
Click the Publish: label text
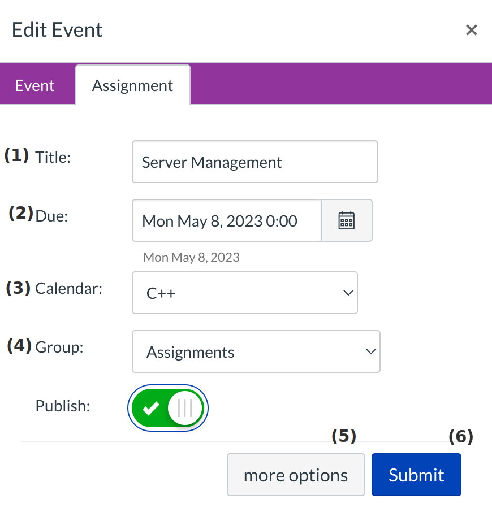[x=63, y=406]
